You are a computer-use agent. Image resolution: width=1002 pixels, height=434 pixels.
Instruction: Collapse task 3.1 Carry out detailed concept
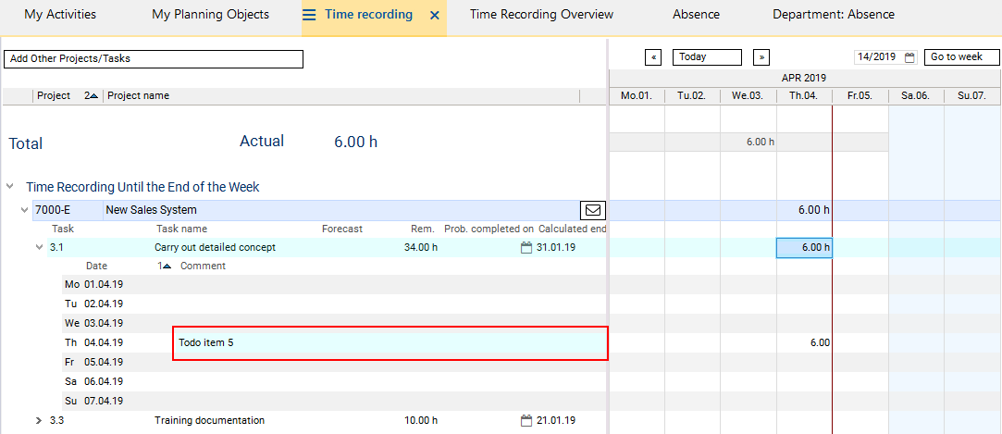[x=39, y=247]
